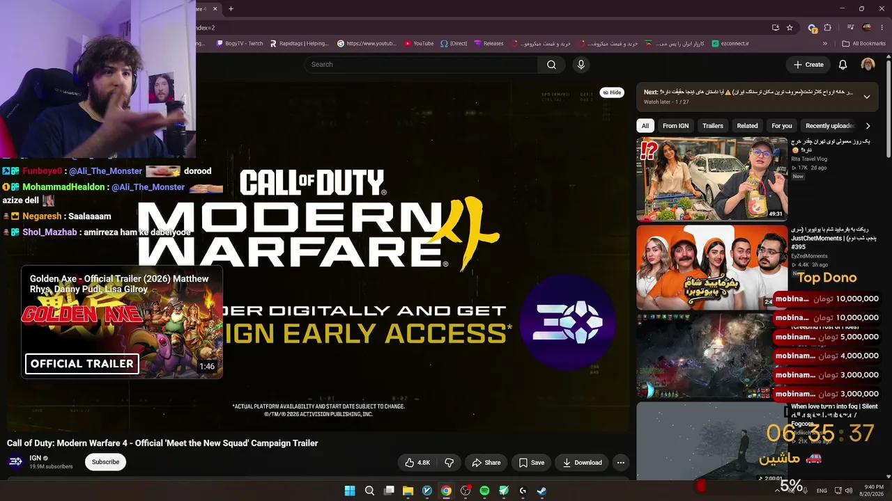Open Spotify from the taskbar
The image size is (892, 501).
tap(484, 491)
